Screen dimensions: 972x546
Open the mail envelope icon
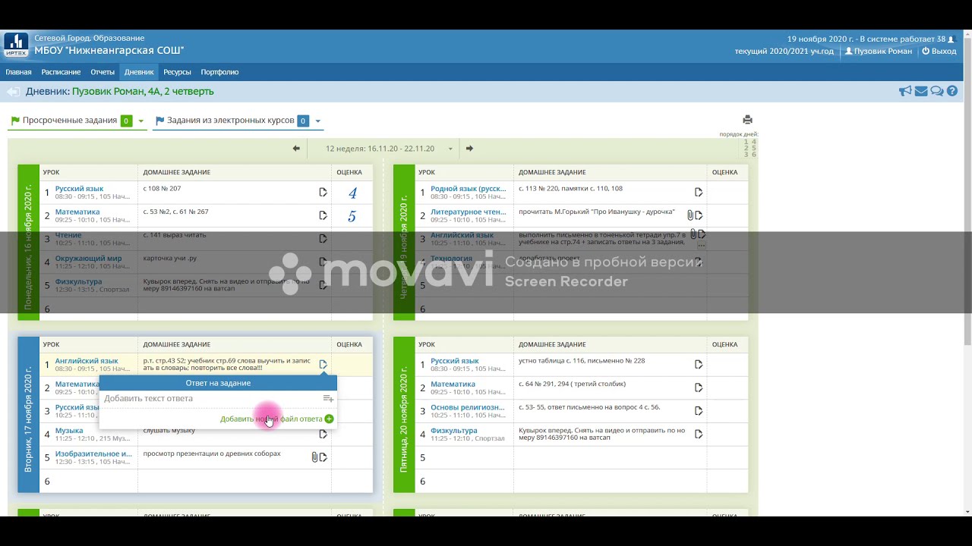tap(921, 92)
